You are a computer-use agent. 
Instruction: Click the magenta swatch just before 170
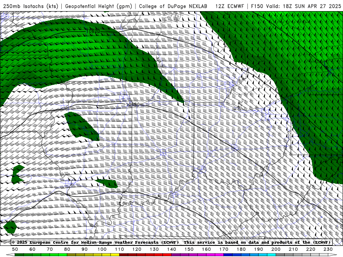pyautogui.click(x=219, y=255)
